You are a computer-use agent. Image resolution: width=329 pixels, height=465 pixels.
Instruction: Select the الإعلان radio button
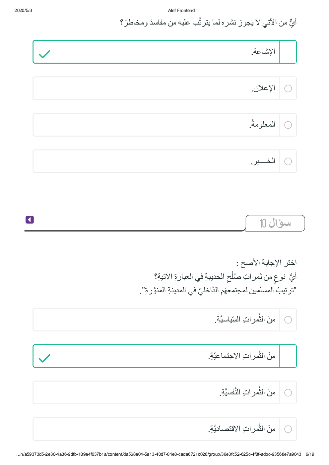pos(288,88)
